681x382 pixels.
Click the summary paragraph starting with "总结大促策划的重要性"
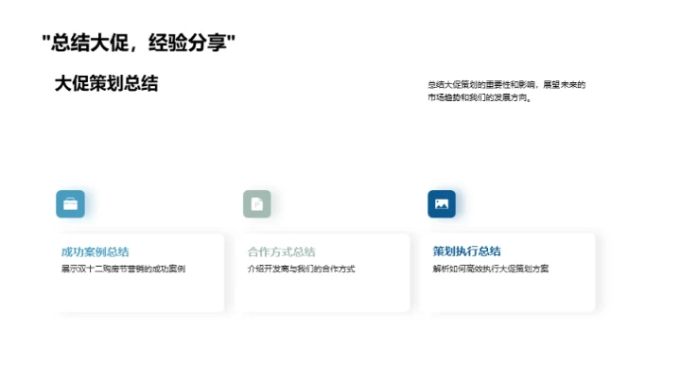[507, 91]
